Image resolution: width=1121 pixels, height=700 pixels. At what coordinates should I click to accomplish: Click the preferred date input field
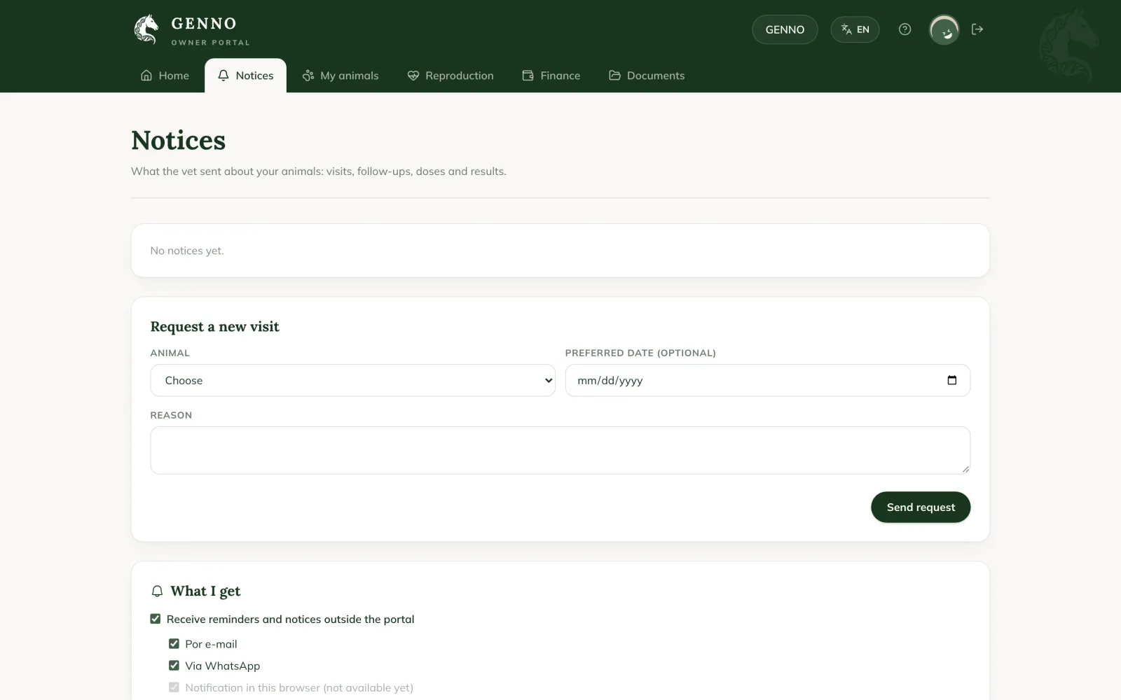pyautogui.click(x=768, y=380)
